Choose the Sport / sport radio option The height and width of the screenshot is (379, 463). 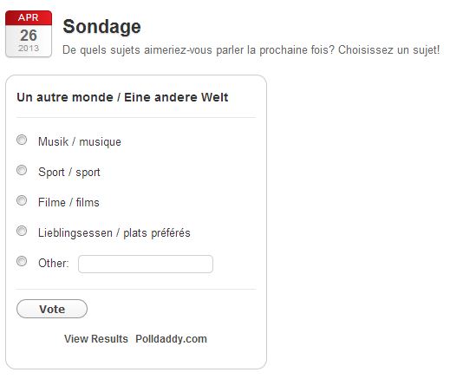click(22, 170)
